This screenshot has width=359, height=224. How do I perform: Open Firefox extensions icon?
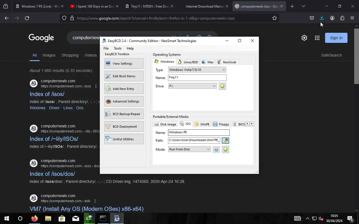pos(342,18)
